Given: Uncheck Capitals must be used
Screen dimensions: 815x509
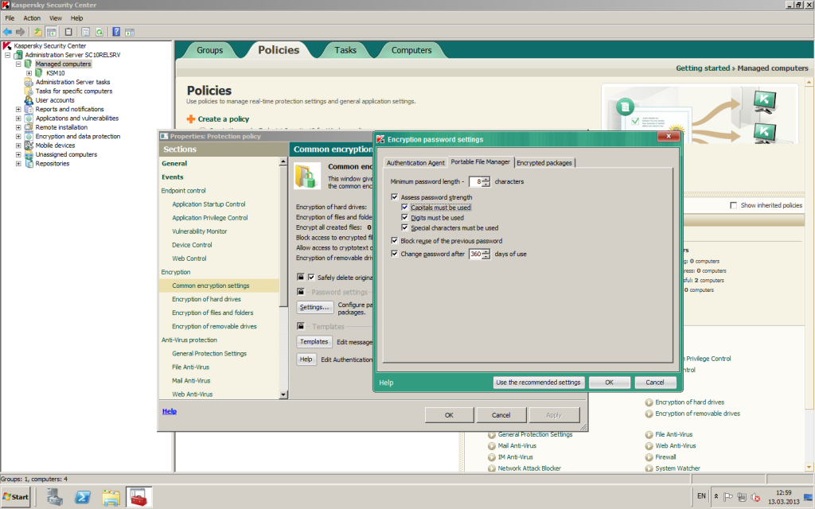Looking at the screenshot, I should 404,208.
